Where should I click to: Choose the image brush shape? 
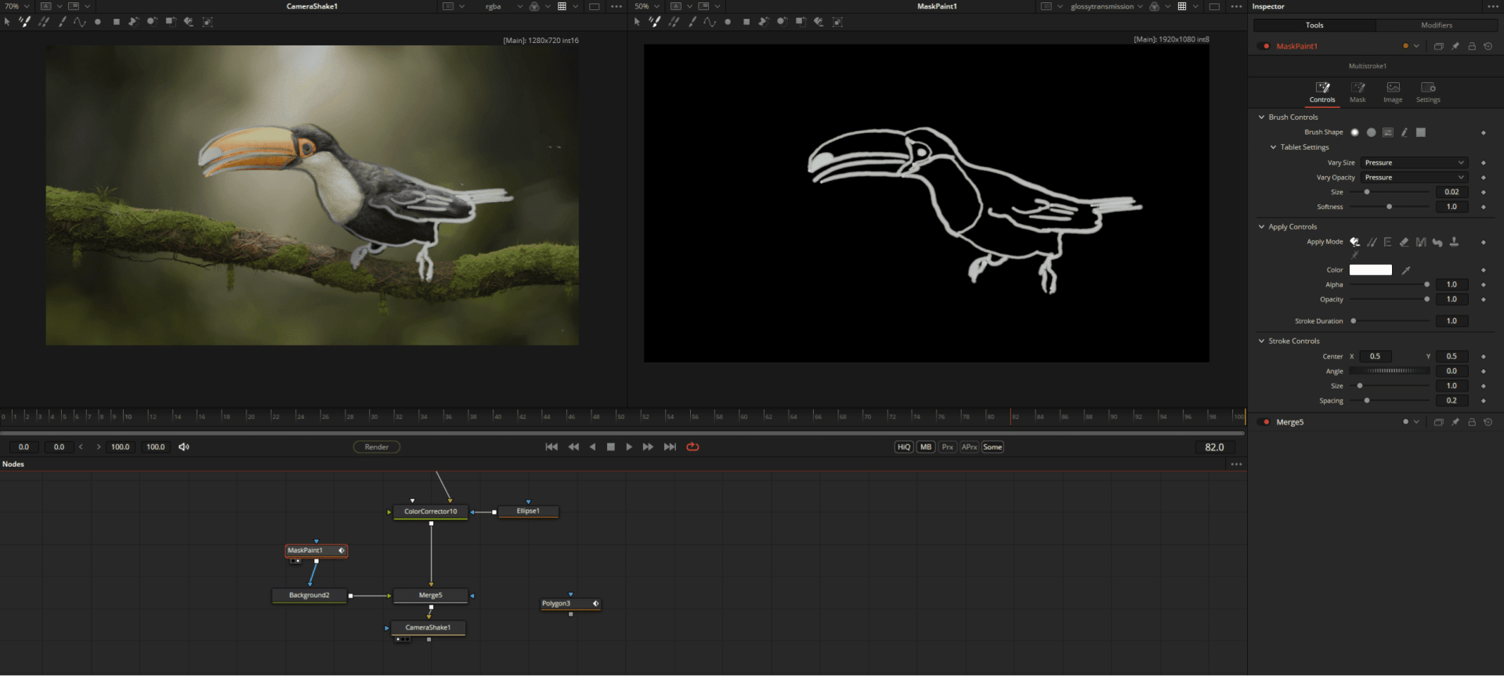click(x=1388, y=132)
